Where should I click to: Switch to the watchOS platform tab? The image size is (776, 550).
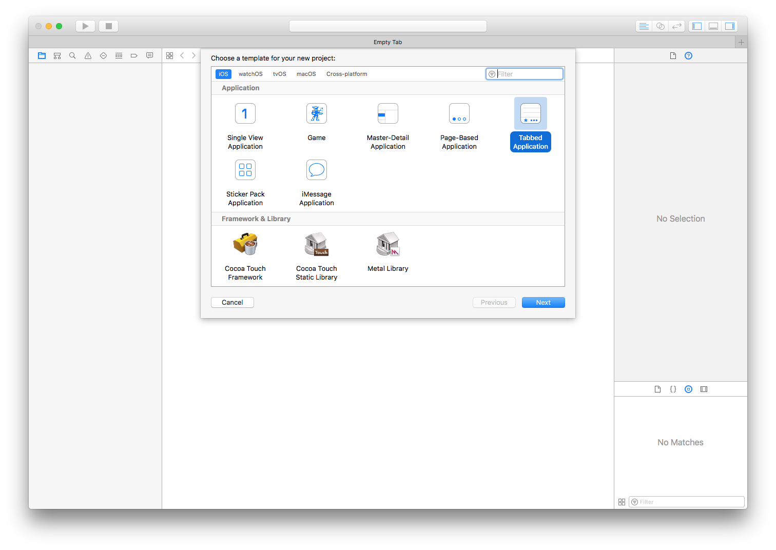[250, 74]
